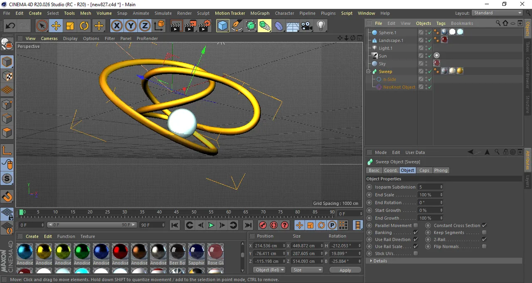
Task: Open the Object (Rel) dropdown
Action: pyautogui.click(x=269, y=270)
